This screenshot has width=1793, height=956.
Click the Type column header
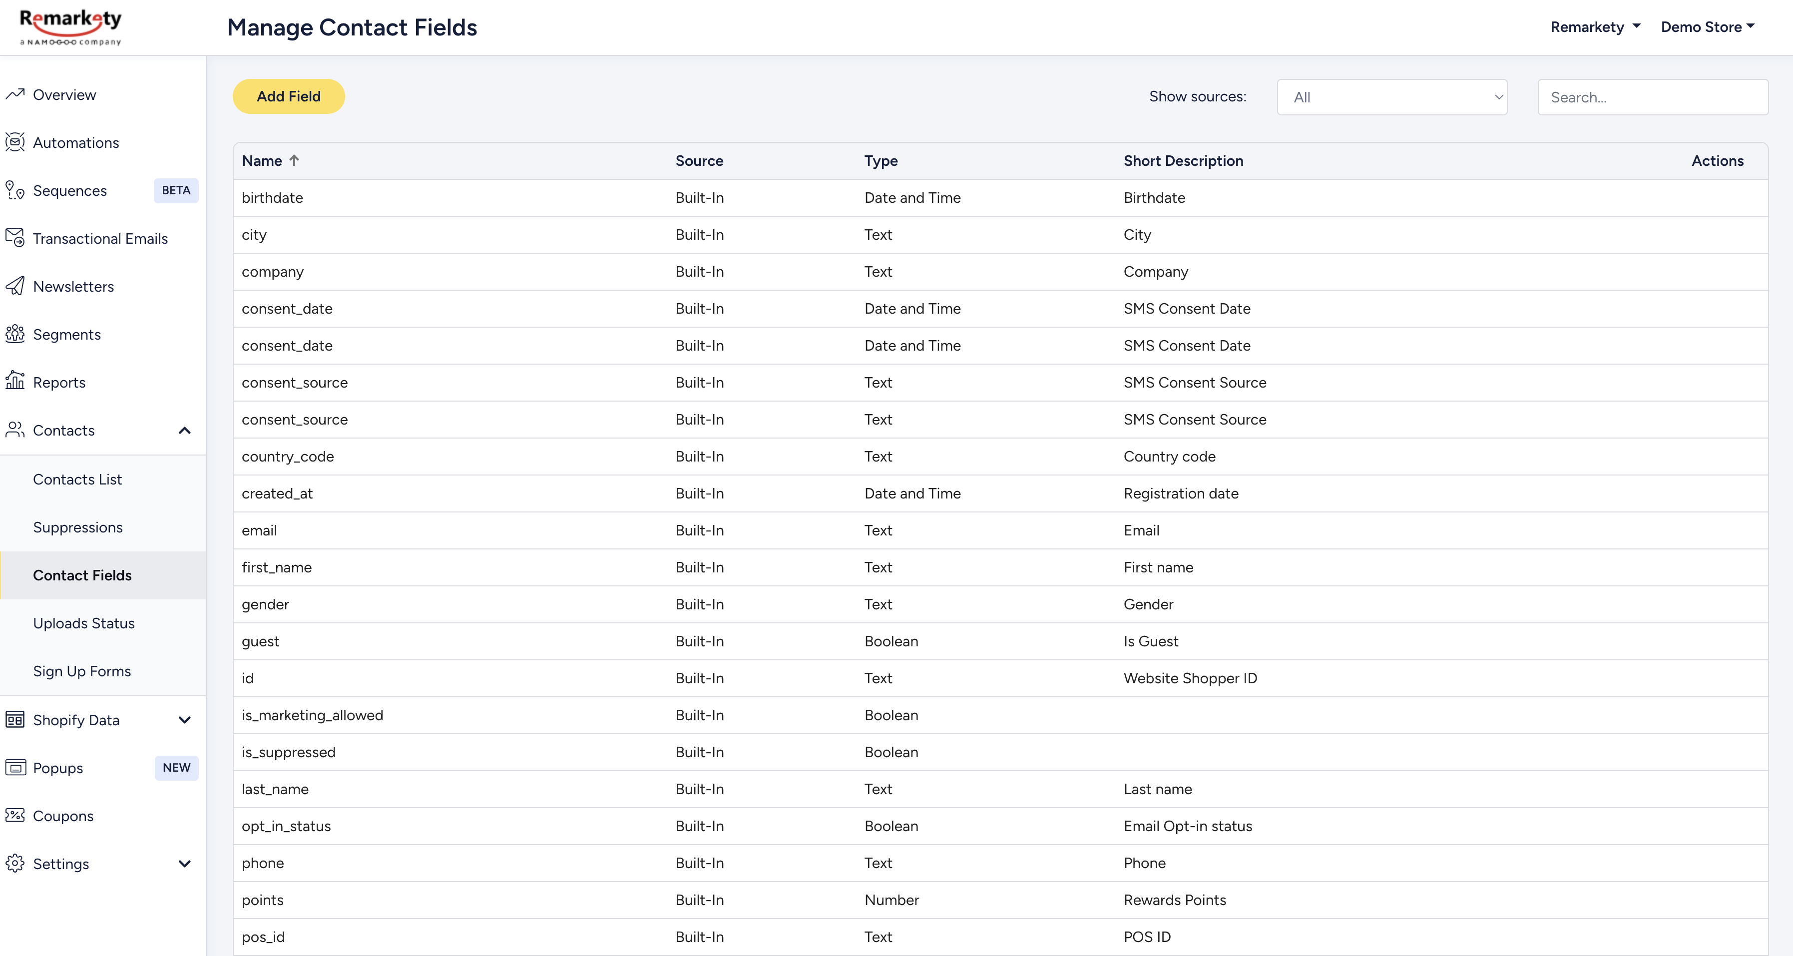click(881, 161)
